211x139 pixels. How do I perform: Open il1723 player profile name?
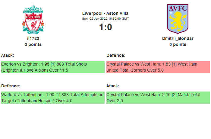point(33,38)
